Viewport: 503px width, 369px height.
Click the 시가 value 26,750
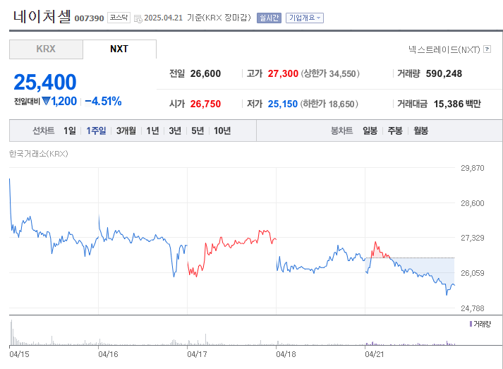(205, 104)
